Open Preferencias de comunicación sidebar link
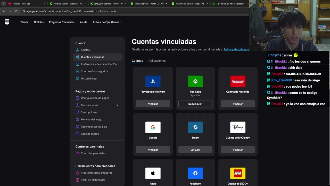Screen dimensions: 330x186 tap(97, 64)
